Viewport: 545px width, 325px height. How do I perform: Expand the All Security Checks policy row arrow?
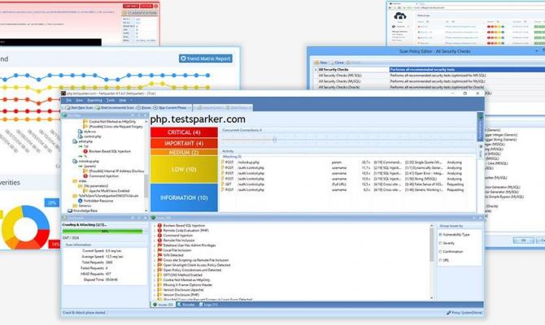[x=316, y=69]
